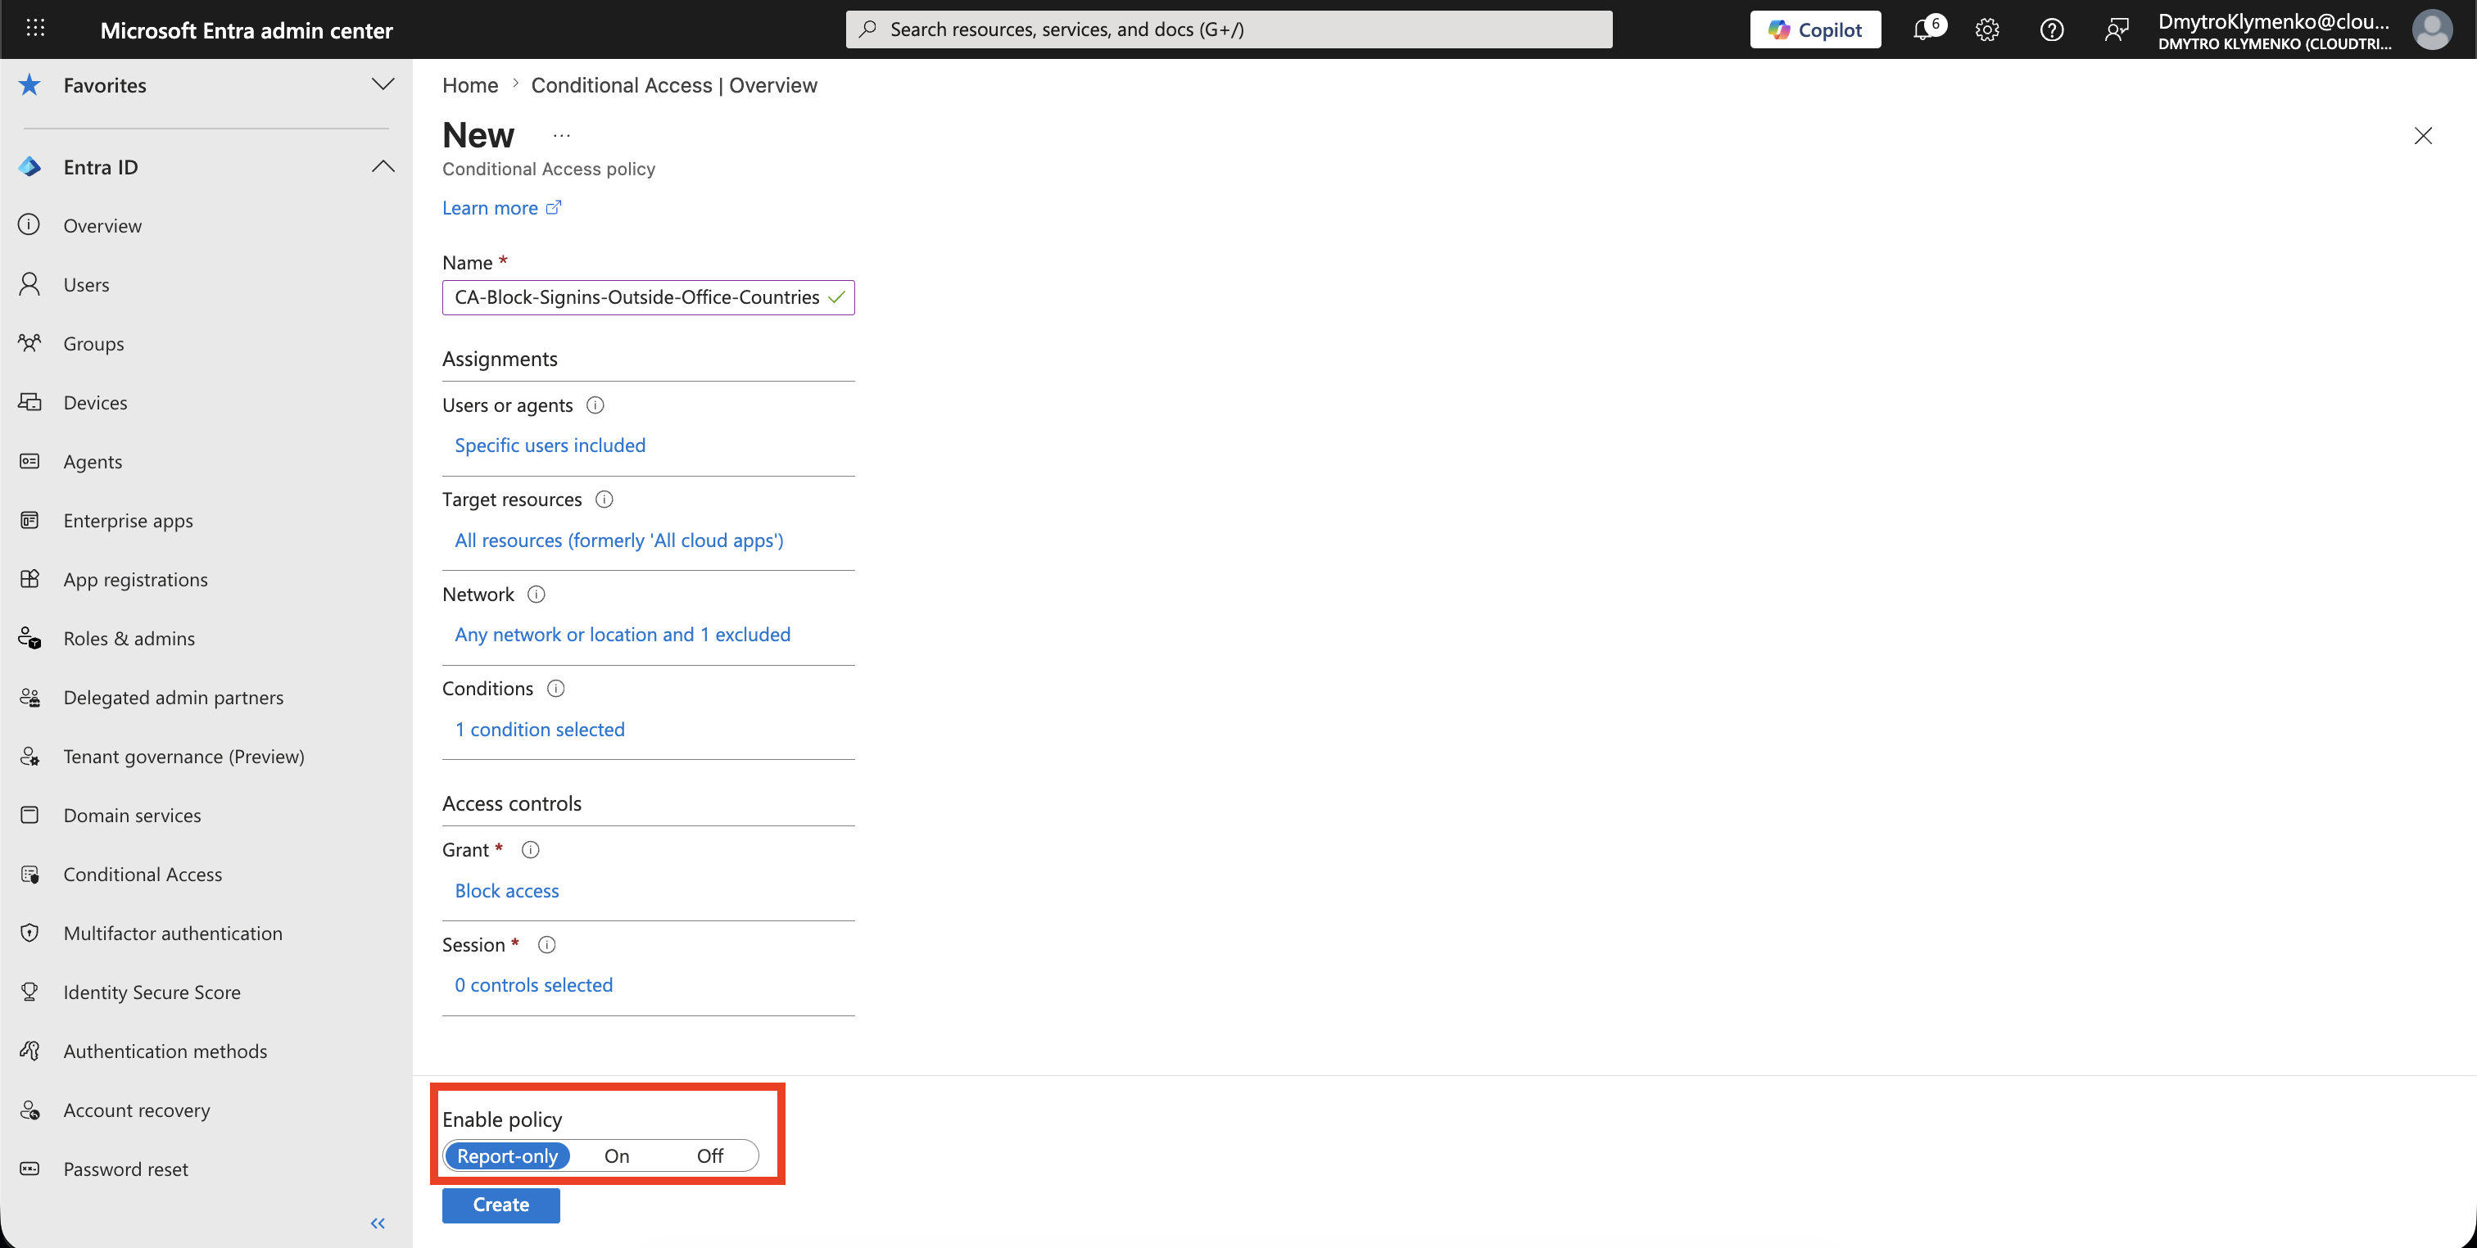
Task: Click the Enterprise apps icon
Action: (29, 520)
